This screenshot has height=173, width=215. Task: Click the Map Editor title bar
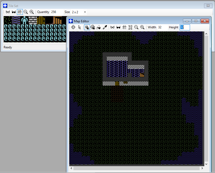click(130, 21)
